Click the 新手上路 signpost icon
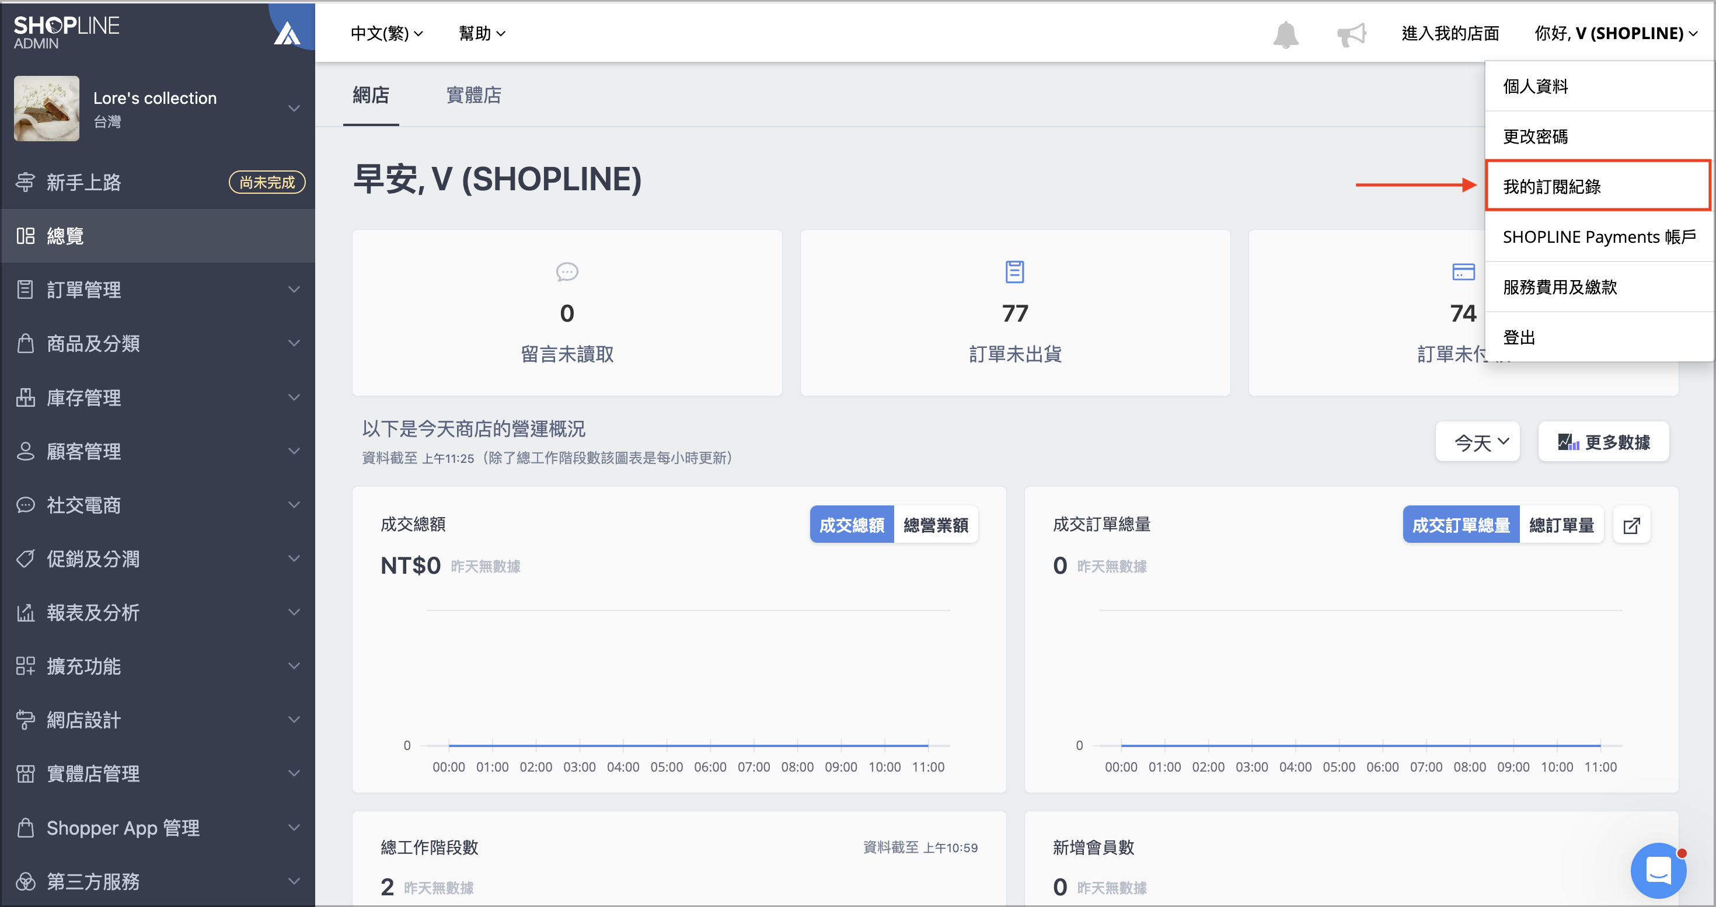Screen dimensions: 1716x907 [x=25, y=182]
